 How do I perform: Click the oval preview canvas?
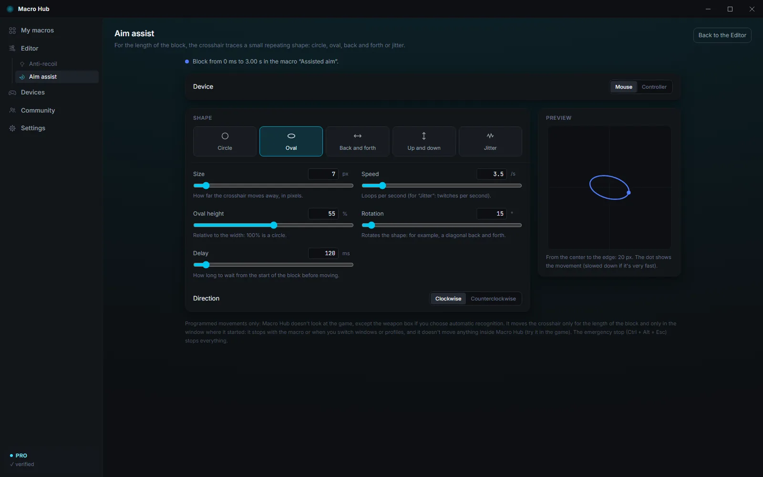coord(609,187)
